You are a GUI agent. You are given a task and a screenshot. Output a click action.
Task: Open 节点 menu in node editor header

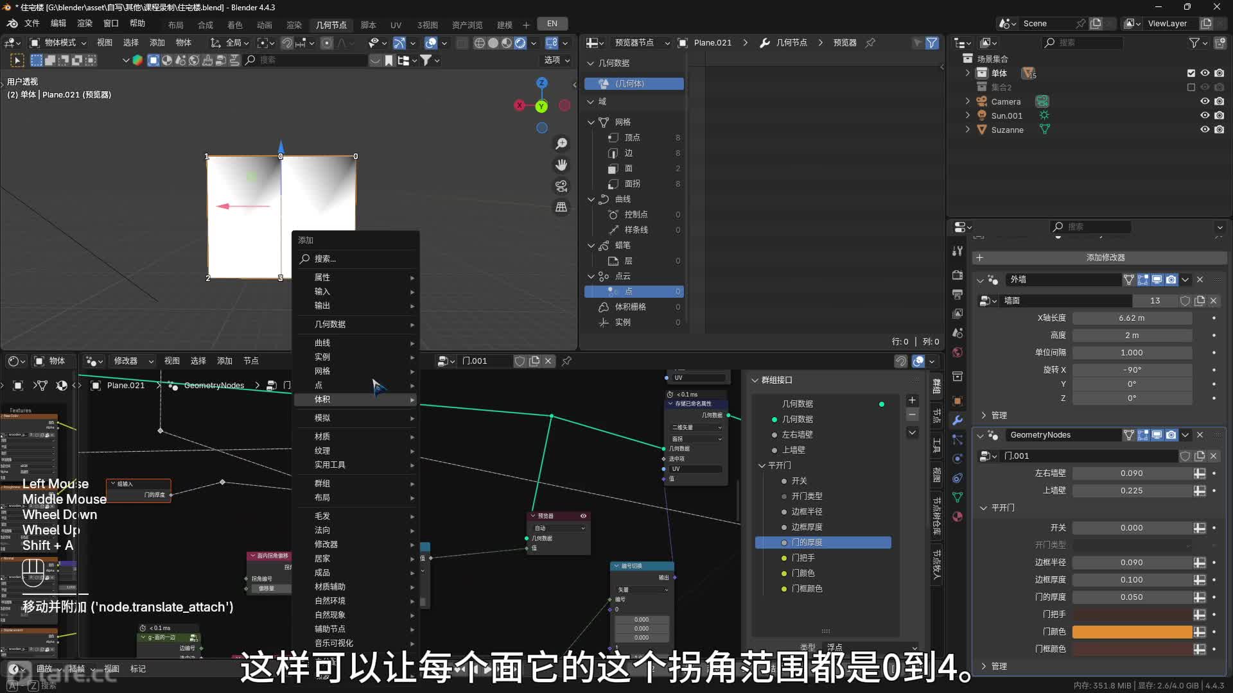click(x=251, y=361)
